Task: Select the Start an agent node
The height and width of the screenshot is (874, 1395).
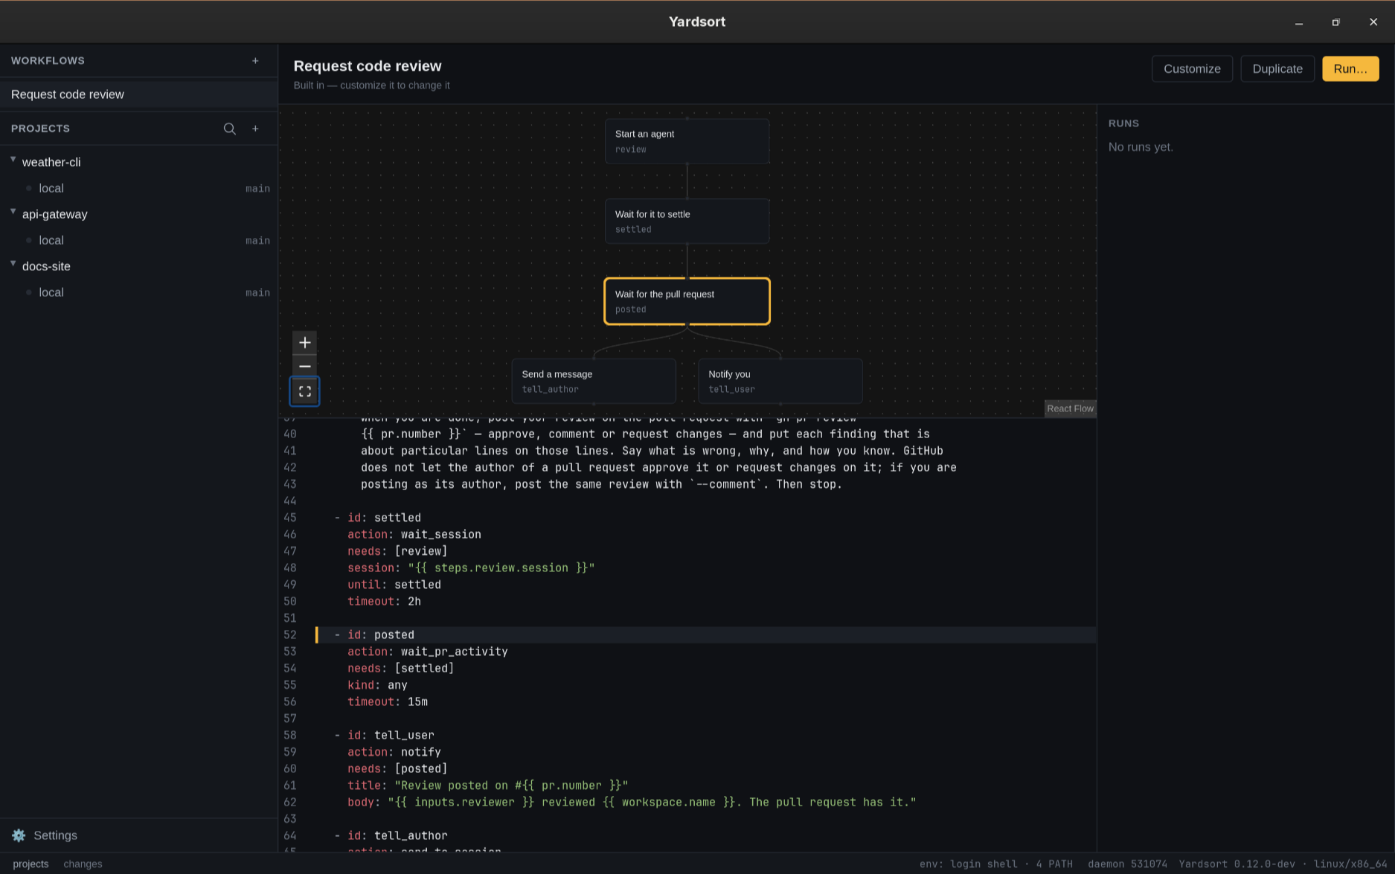Action: click(687, 141)
